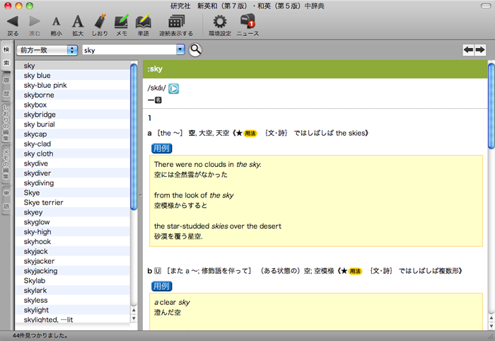Select 'skydiver' in the word list

[x=38, y=173]
